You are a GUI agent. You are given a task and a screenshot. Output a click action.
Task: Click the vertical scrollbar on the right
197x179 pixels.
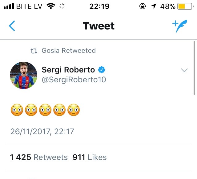coord(194,68)
